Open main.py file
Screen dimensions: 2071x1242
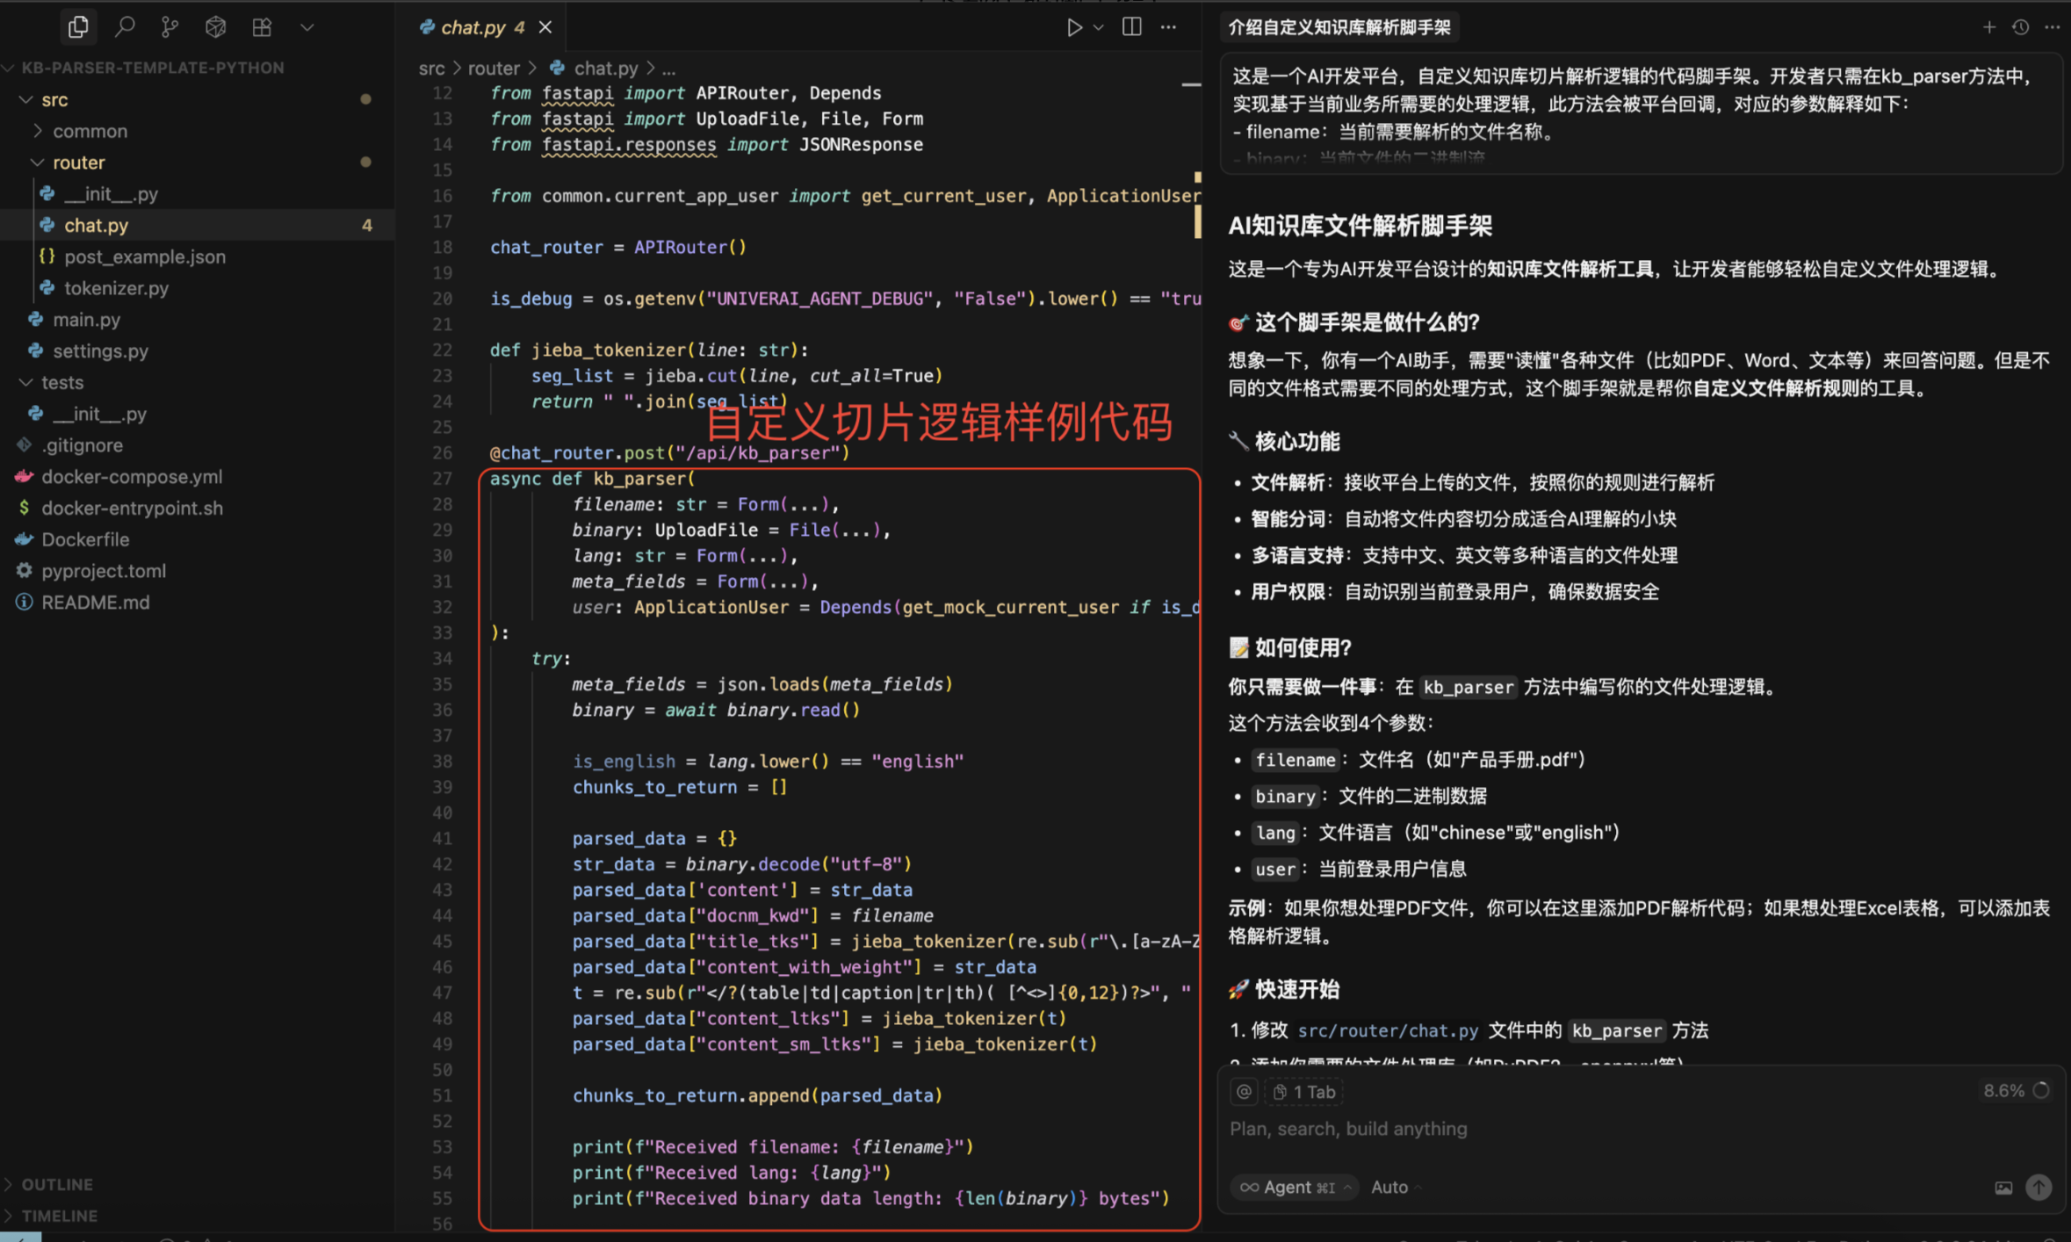tap(86, 320)
